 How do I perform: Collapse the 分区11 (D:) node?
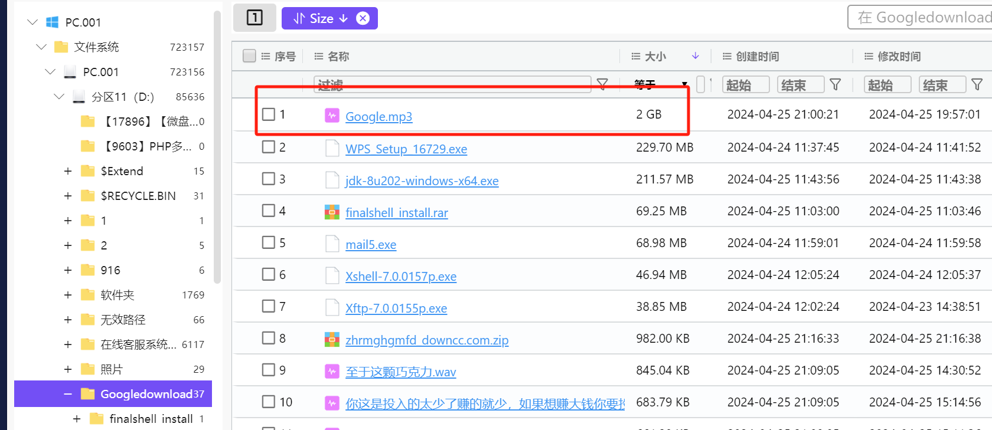tap(59, 97)
